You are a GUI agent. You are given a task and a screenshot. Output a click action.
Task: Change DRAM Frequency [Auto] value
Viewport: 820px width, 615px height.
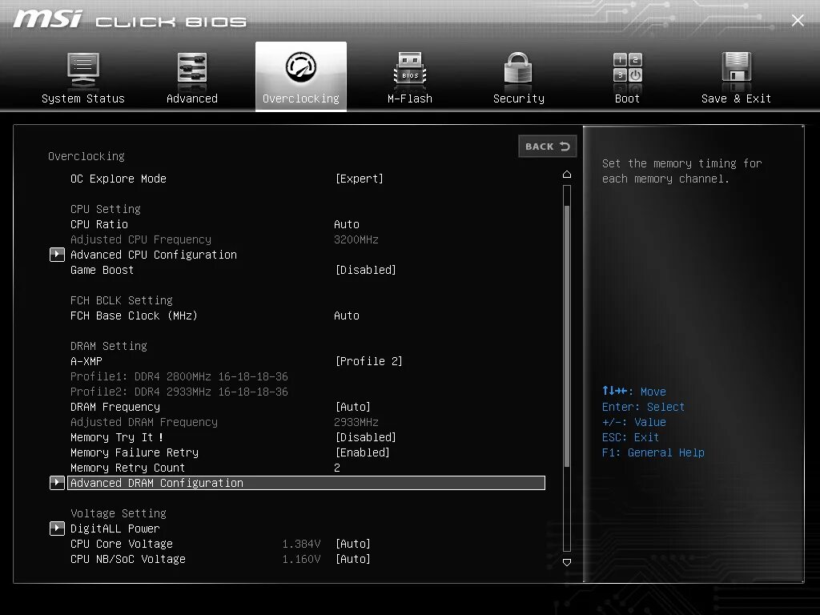coord(353,407)
